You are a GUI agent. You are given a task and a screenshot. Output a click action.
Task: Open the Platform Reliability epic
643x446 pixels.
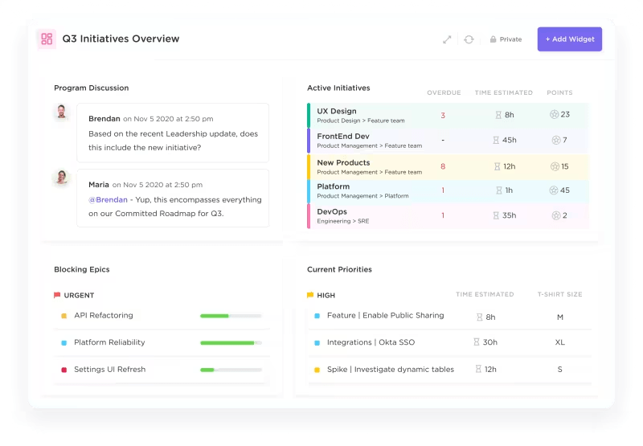tap(109, 342)
